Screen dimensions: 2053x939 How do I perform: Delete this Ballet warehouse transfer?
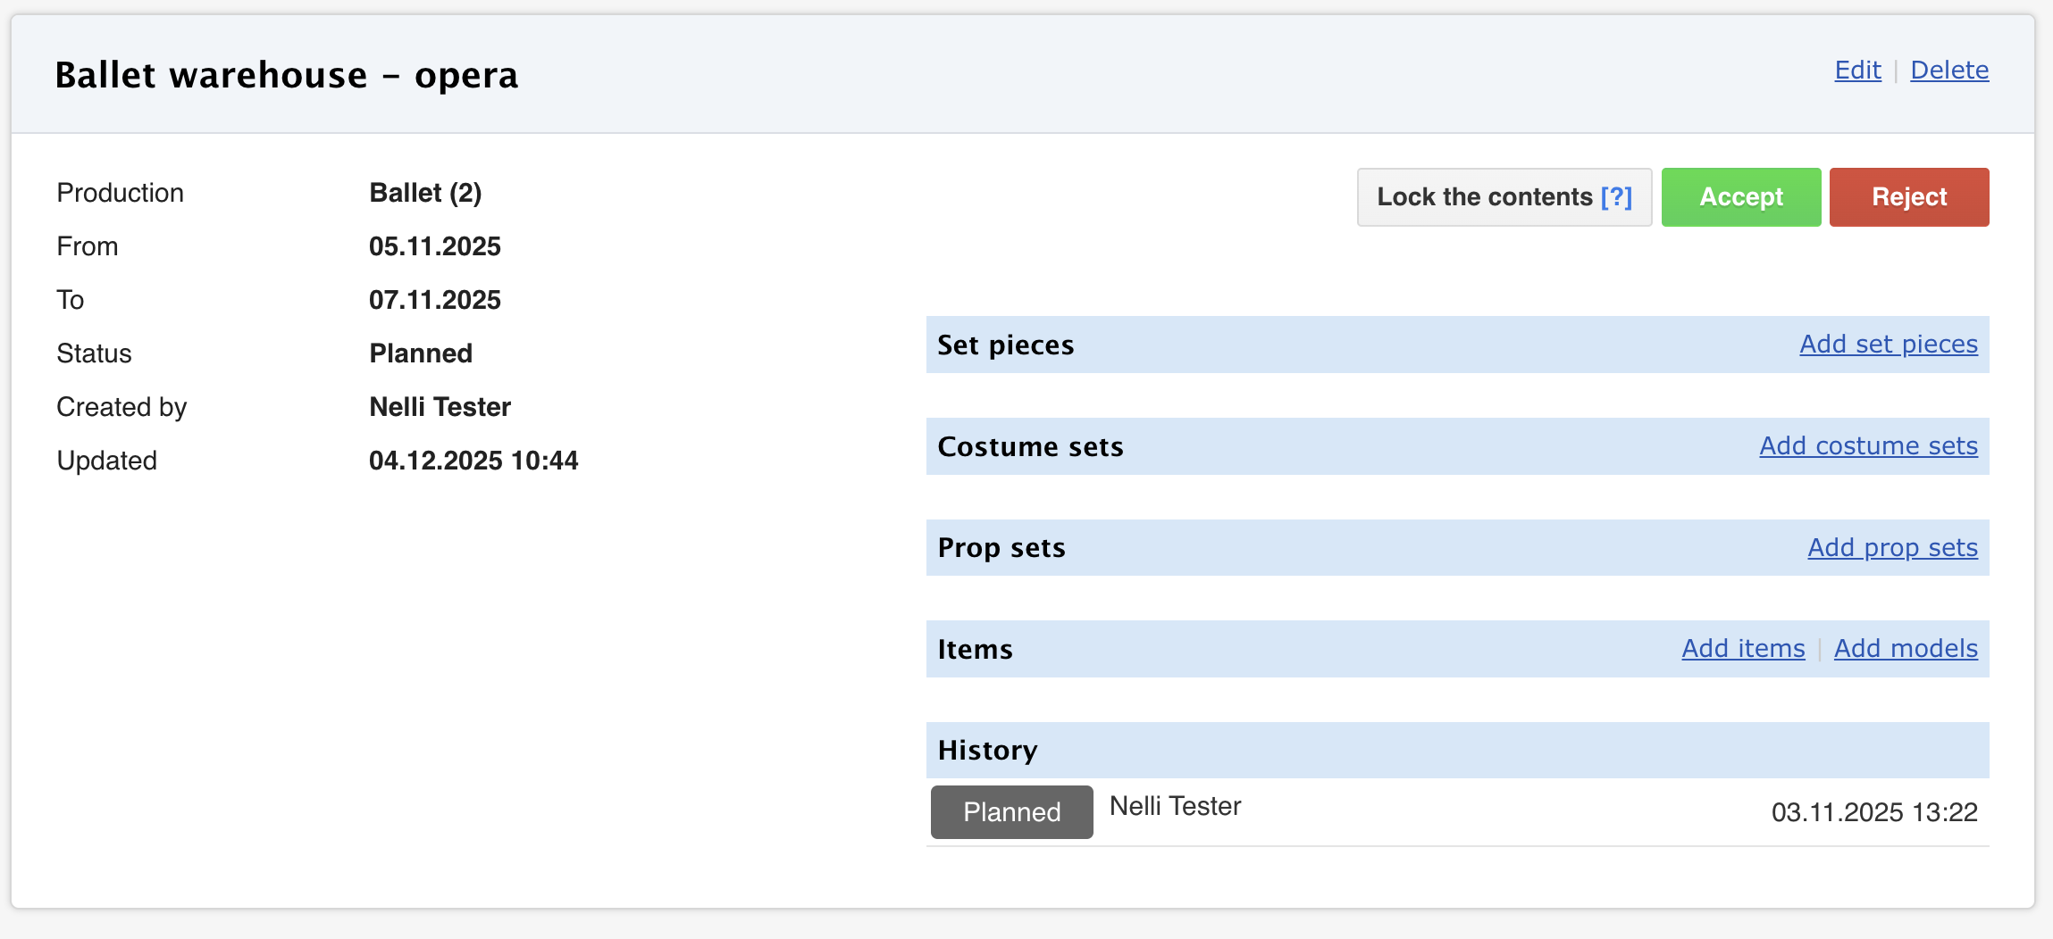click(x=1949, y=71)
